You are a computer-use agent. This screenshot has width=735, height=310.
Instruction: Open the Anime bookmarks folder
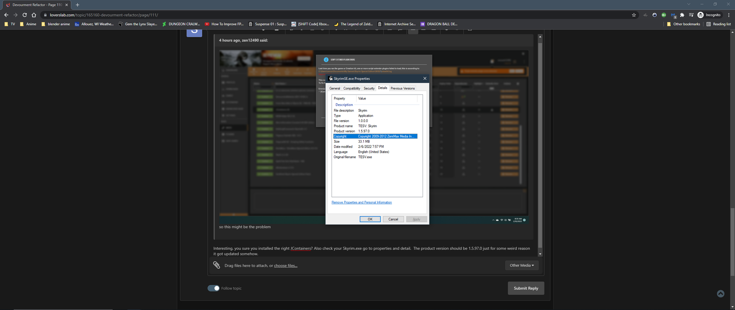[28, 24]
